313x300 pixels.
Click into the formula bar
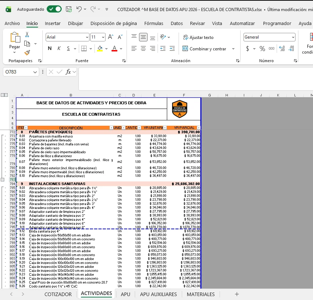pyautogui.click(x=196, y=79)
